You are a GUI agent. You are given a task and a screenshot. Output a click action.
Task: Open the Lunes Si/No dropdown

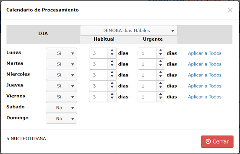(x=61, y=53)
